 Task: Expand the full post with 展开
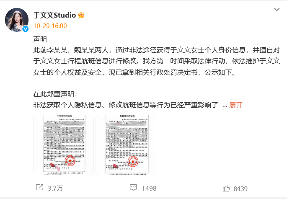pos(236,105)
